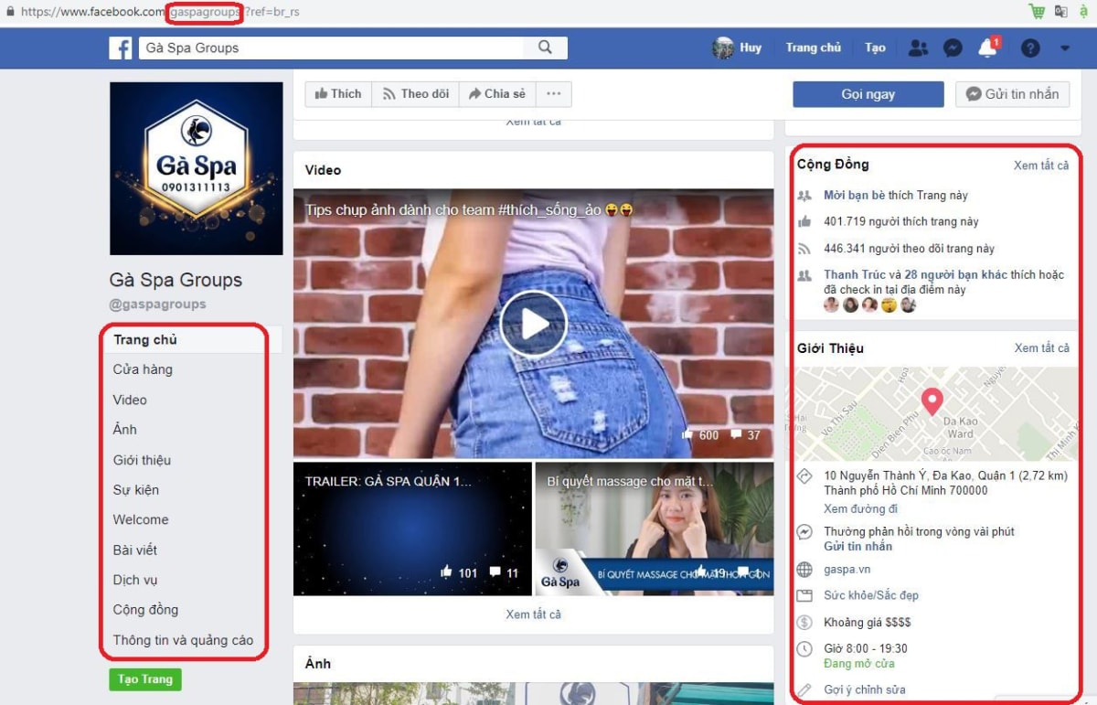
Task: Select Cộng đồng in sidebar
Action: [145, 610]
